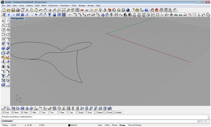211x127 pixels.
Task: Open the Perspective viewport title menu
Action: click(17, 18)
